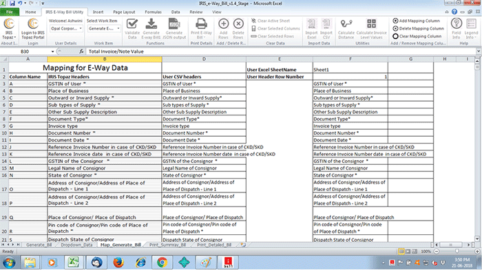Click the horizontal scrollbar thumb

click(451, 245)
